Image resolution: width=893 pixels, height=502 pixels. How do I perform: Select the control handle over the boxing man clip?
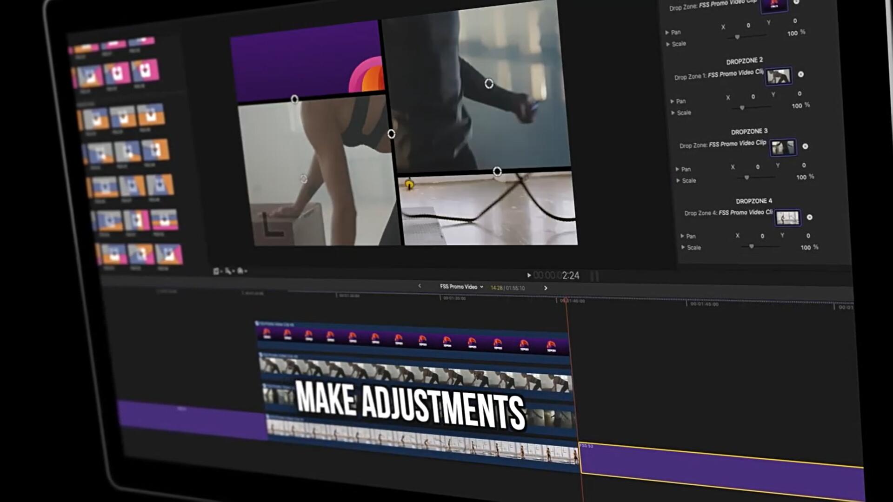click(489, 84)
